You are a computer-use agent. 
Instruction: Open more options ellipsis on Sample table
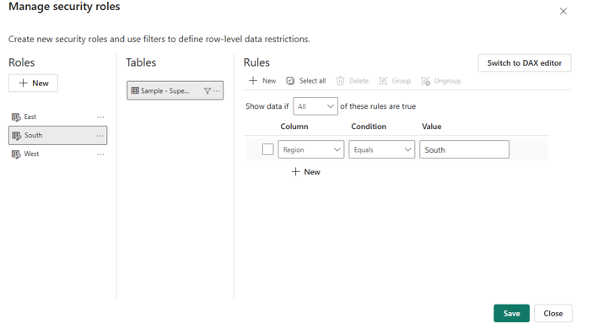217,91
